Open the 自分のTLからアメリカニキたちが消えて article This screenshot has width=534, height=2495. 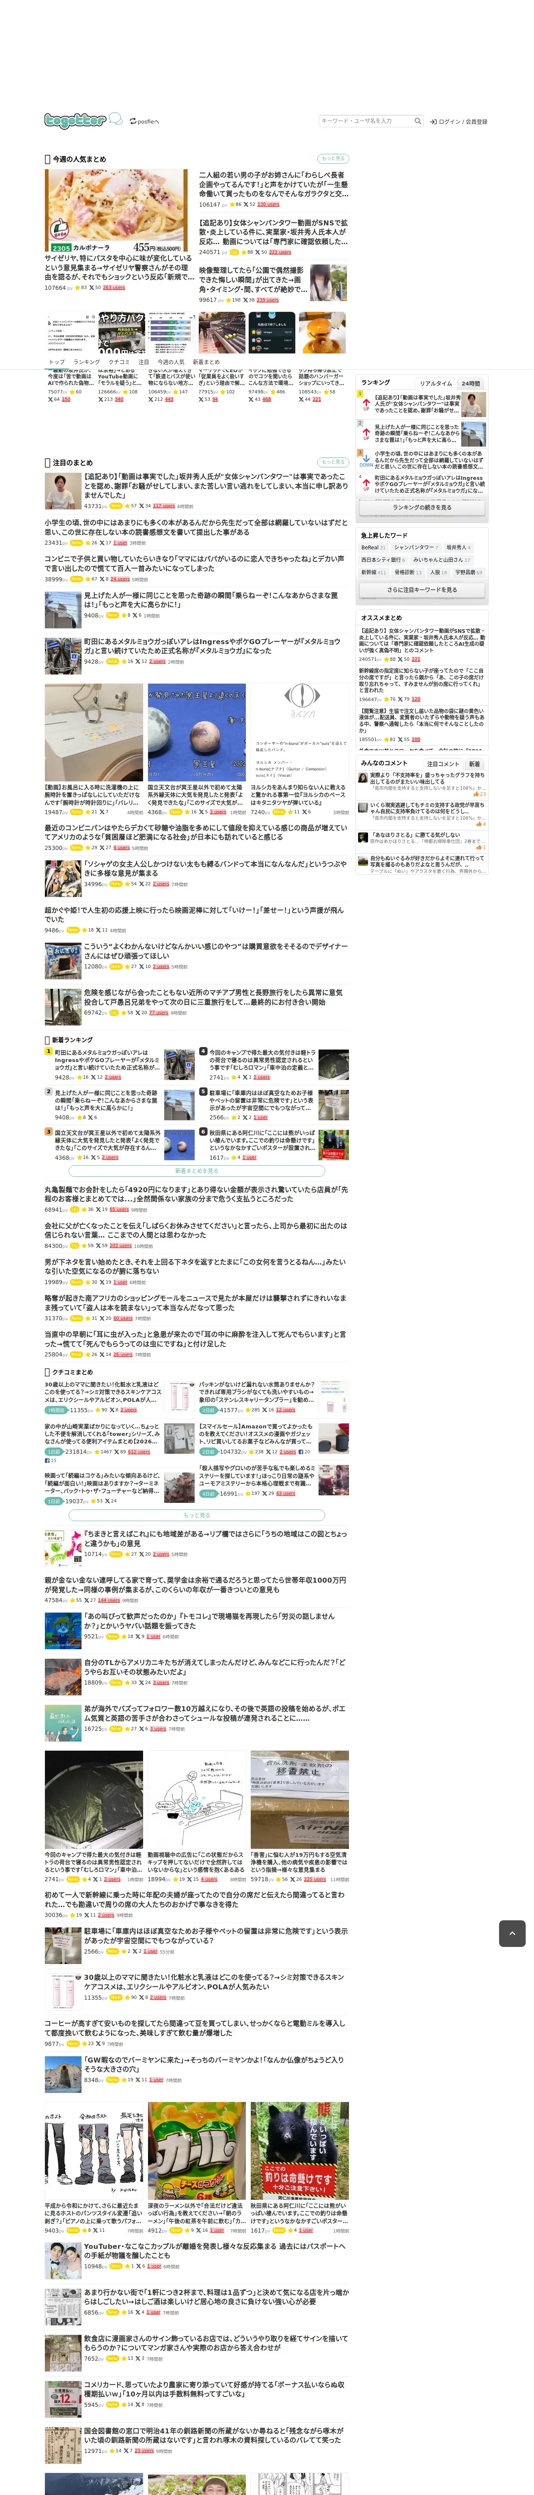pyautogui.click(x=214, y=1667)
